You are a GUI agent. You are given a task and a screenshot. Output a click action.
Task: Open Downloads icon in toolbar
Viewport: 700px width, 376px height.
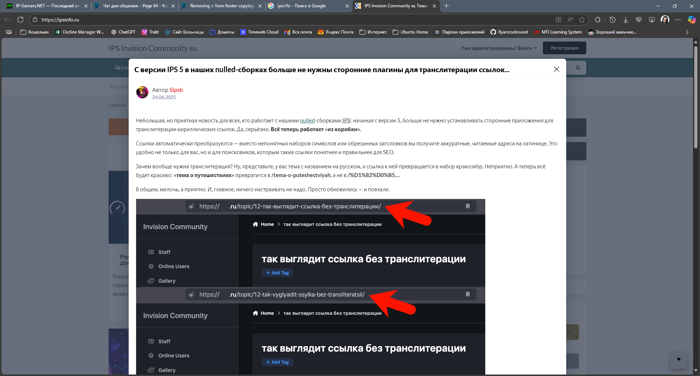tap(626, 20)
